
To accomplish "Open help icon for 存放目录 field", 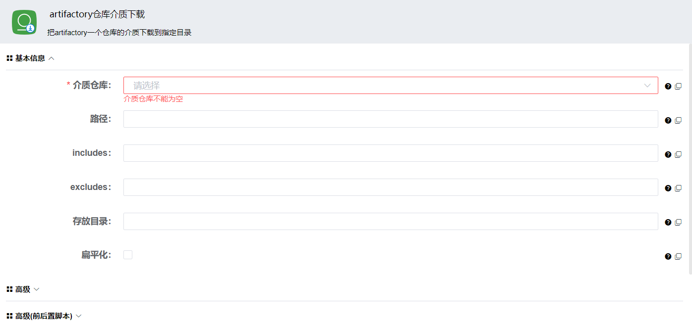I will (668, 222).
